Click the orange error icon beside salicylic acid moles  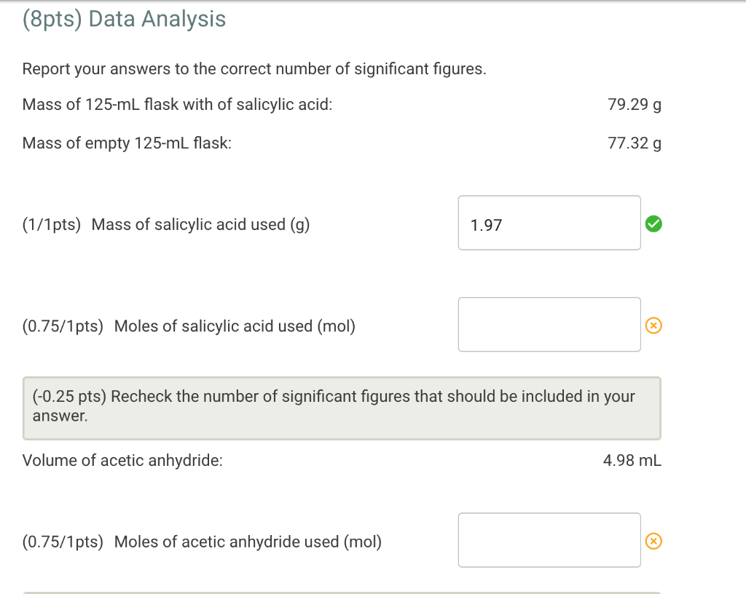[x=653, y=325]
